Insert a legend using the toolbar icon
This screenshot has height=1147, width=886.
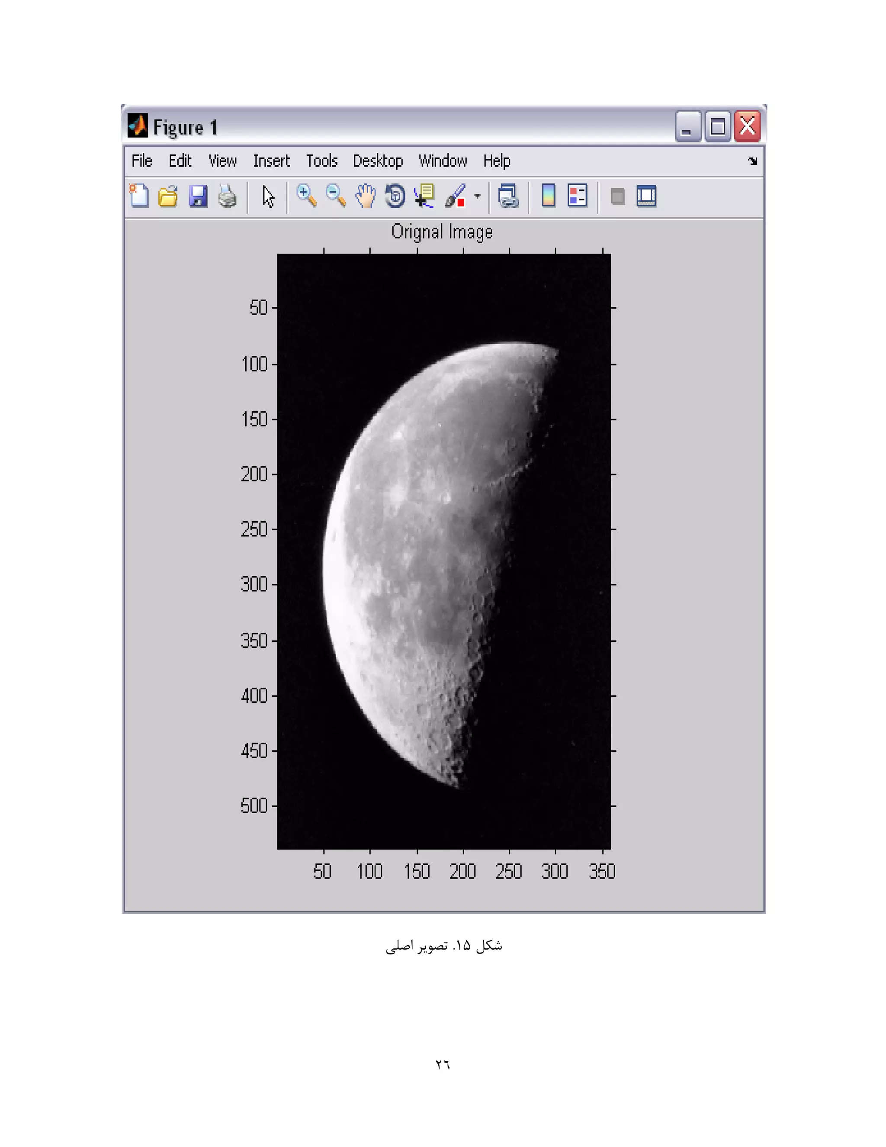click(x=578, y=196)
